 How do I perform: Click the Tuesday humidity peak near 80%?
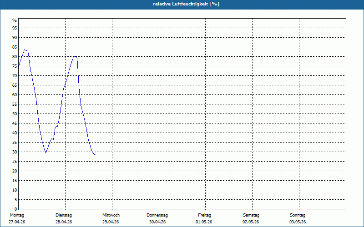[75, 56]
